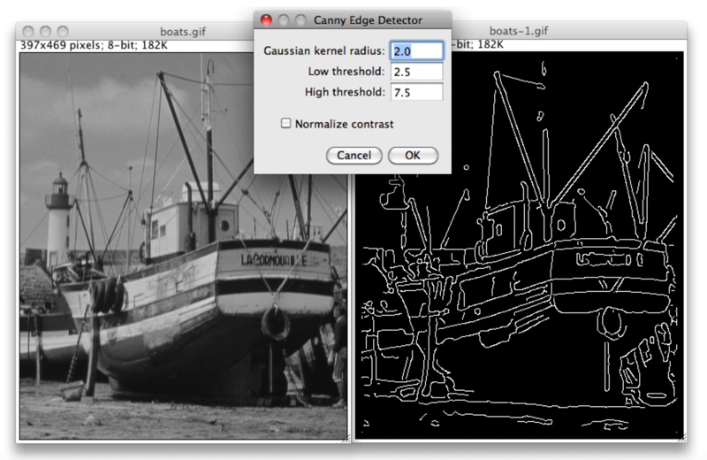This screenshot has width=707, height=460.
Task: Select the High threshold input field
Action: tap(415, 92)
